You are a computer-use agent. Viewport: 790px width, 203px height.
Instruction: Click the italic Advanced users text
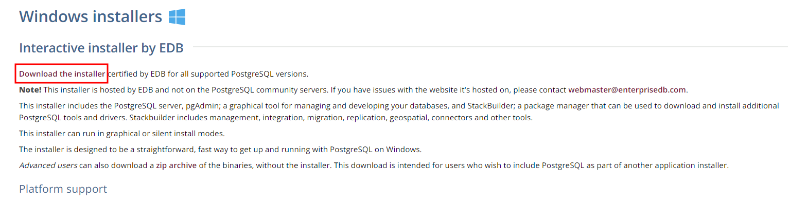(48, 165)
